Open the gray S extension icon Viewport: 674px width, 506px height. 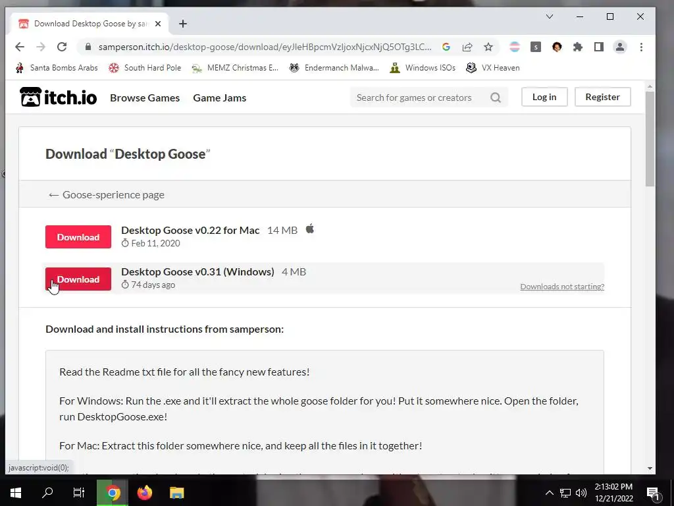click(x=536, y=47)
